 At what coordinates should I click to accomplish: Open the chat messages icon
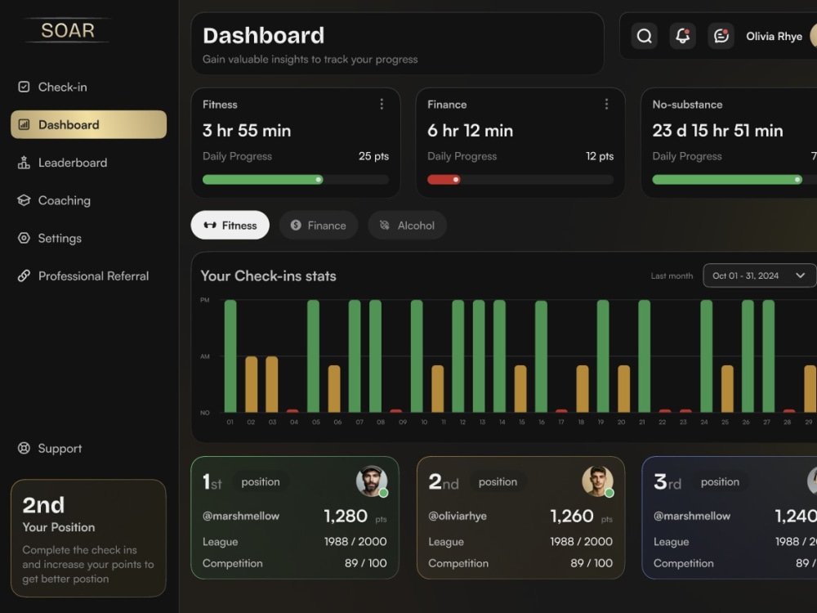tap(721, 36)
